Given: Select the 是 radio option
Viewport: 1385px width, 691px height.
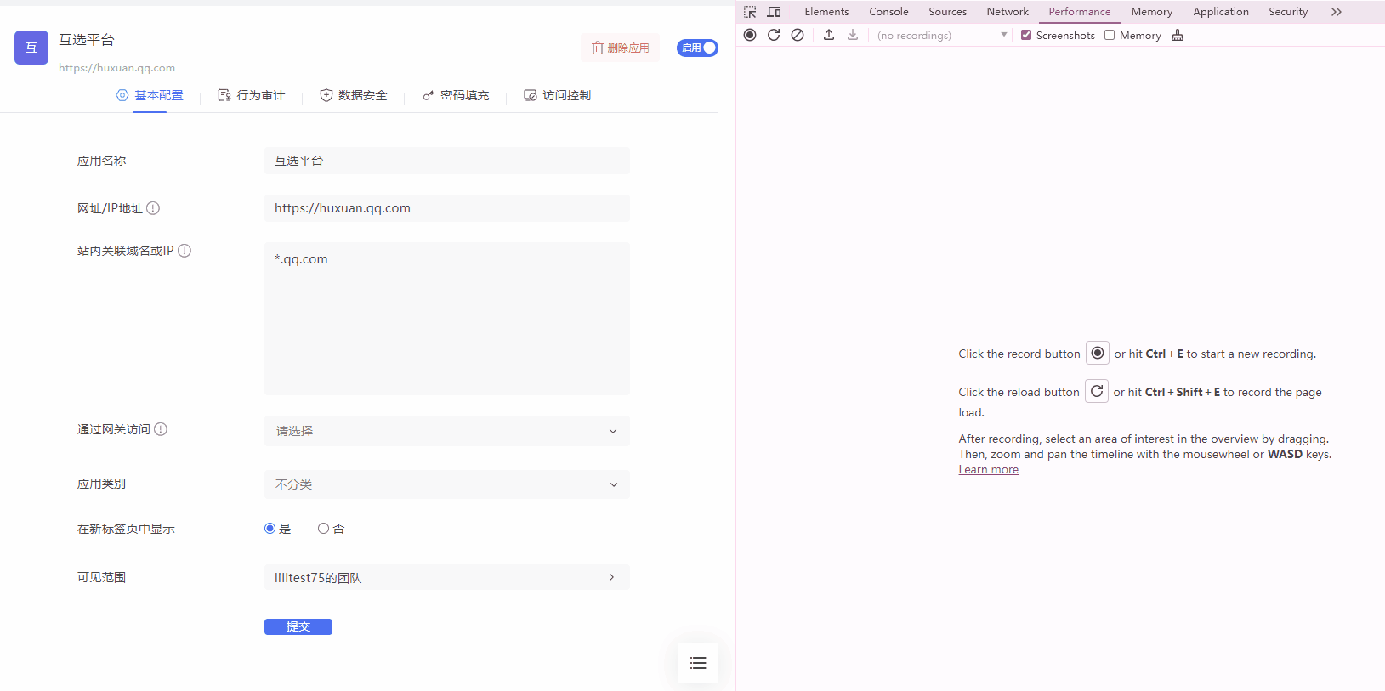Looking at the screenshot, I should click(x=270, y=529).
